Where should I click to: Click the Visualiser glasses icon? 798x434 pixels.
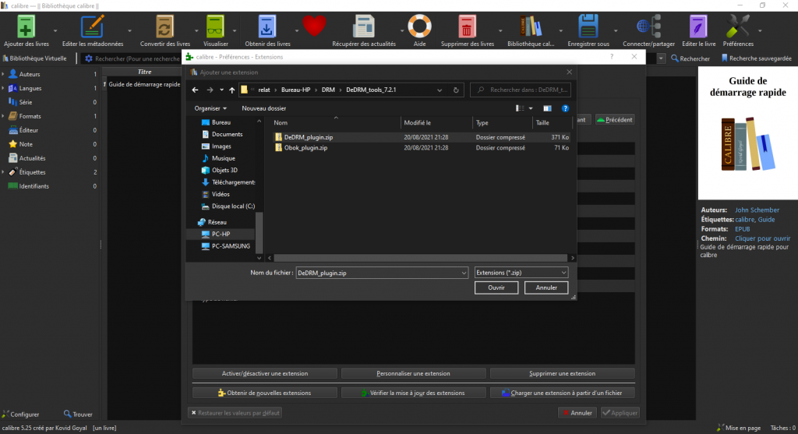click(215, 26)
